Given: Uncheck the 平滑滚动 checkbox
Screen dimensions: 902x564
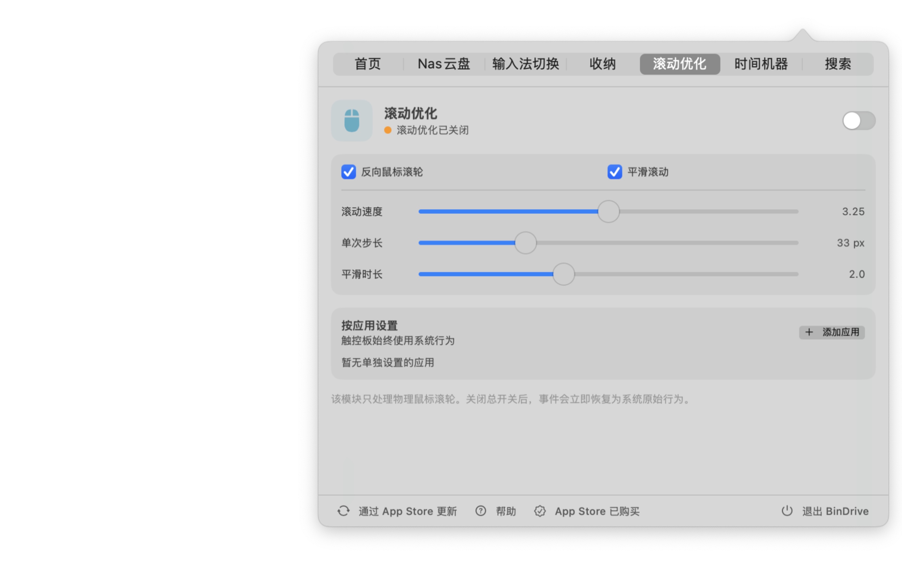Looking at the screenshot, I should tap(614, 172).
